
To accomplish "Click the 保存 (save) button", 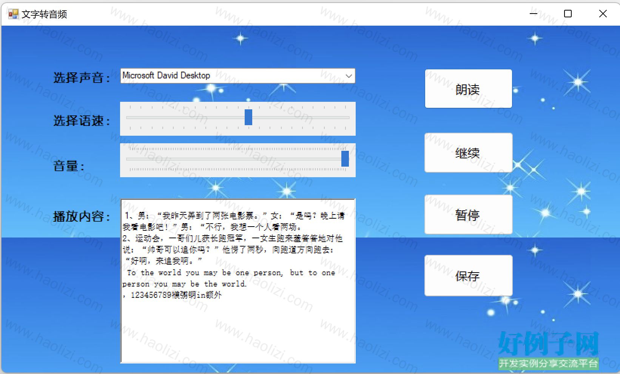I will click(468, 276).
